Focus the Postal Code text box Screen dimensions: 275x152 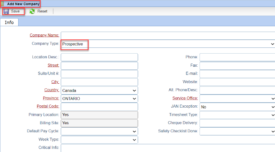99,106
